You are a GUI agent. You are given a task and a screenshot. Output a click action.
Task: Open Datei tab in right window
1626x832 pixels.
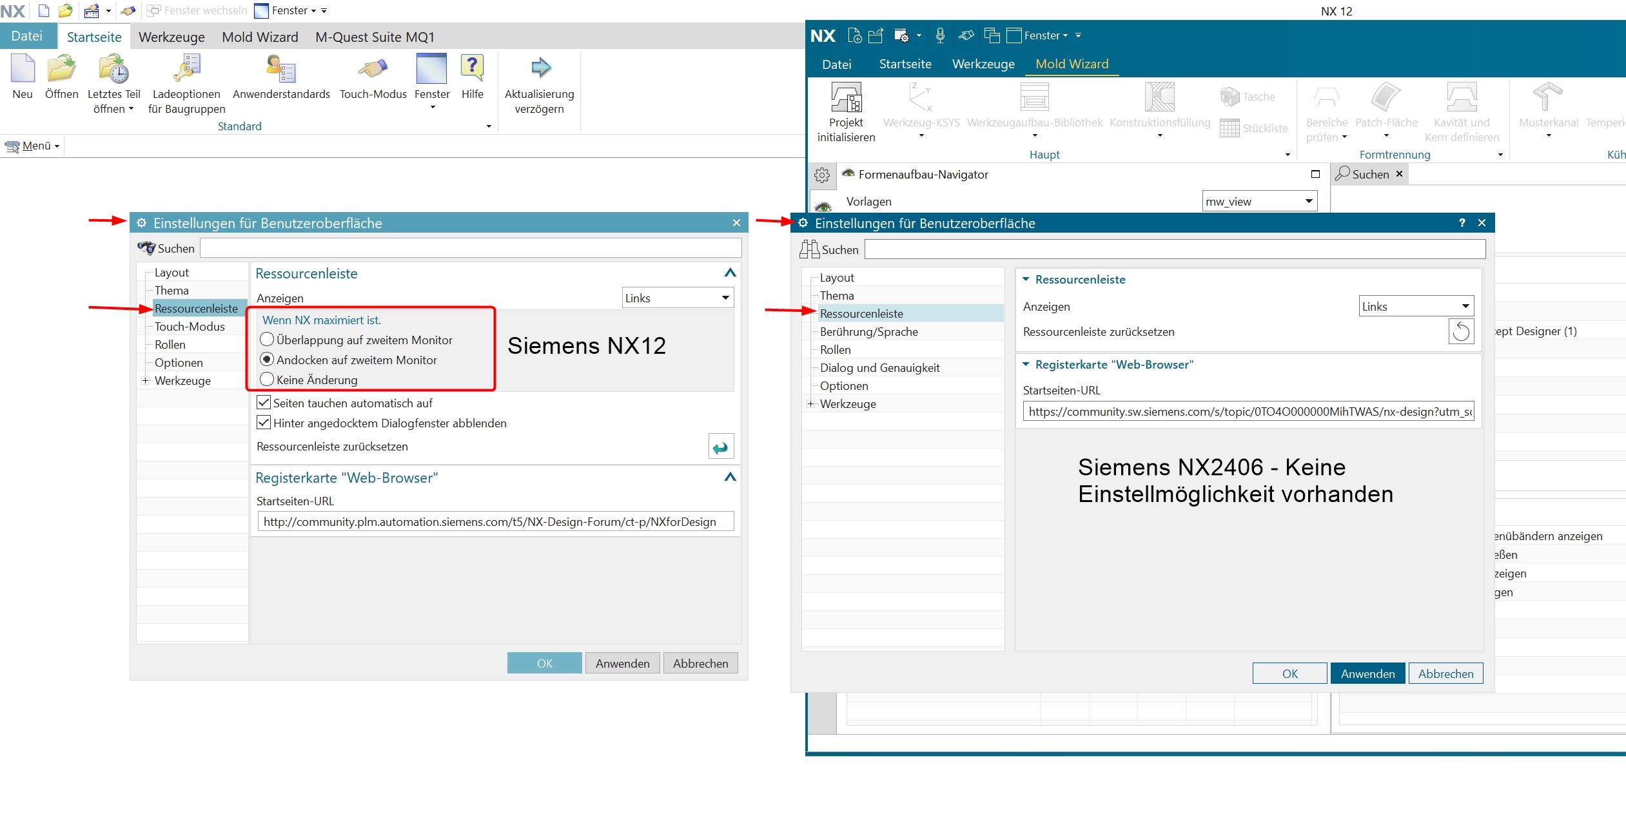pos(837,64)
